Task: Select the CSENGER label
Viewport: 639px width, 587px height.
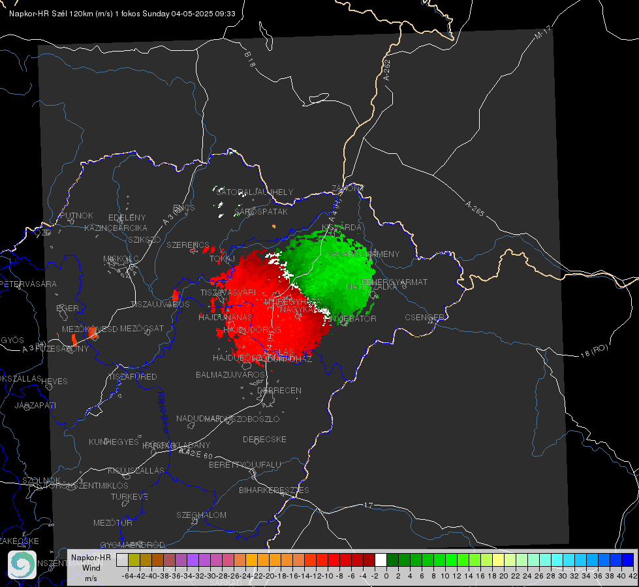Action: pos(425,317)
